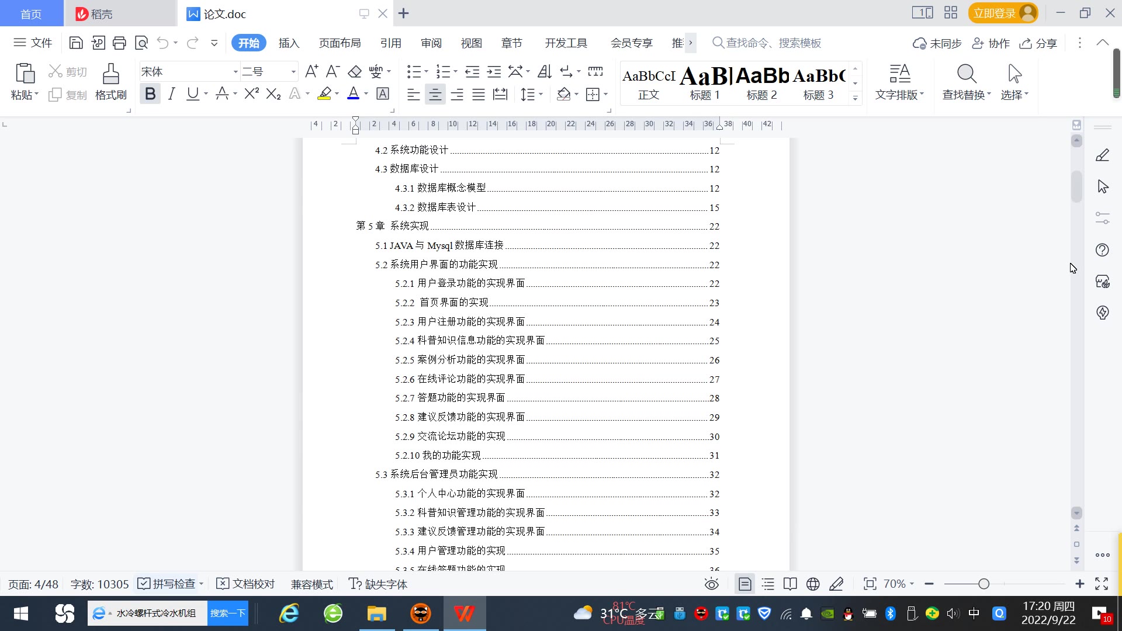Click the 文档校对 button in status bar
Screen dimensions: 1122x631
245,584
